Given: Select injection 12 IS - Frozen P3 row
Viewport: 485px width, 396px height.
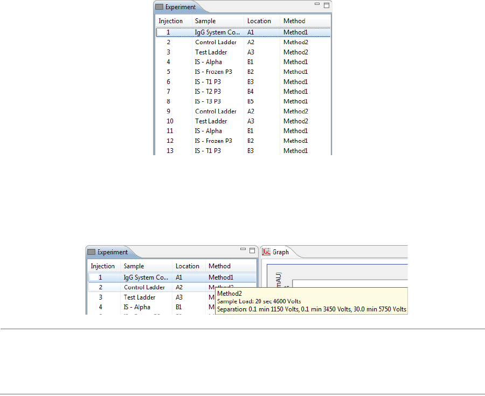Looking at the screenshot, I should 243,141.
